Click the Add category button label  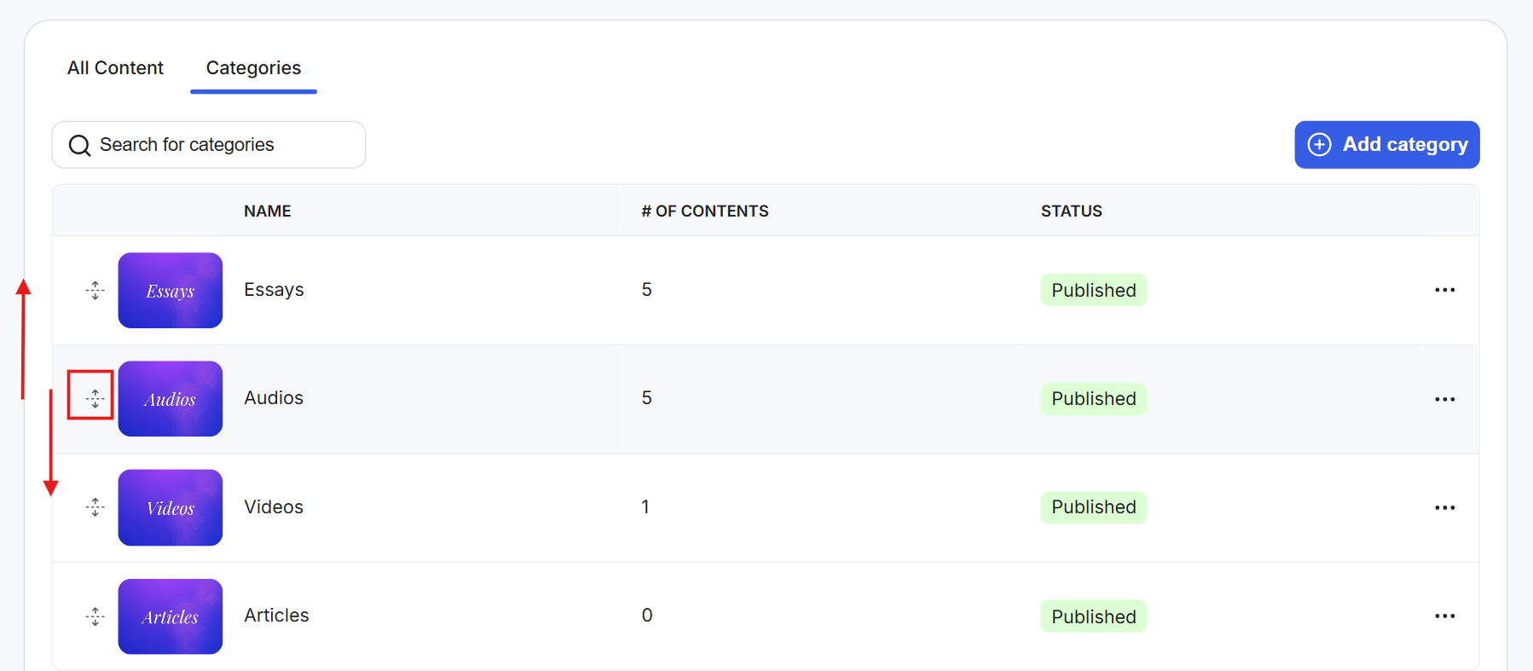[1405, 145]
